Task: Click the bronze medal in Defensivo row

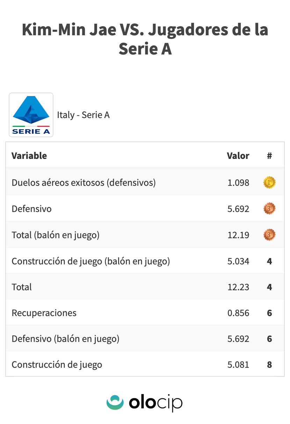Action: tap(269, 209)
